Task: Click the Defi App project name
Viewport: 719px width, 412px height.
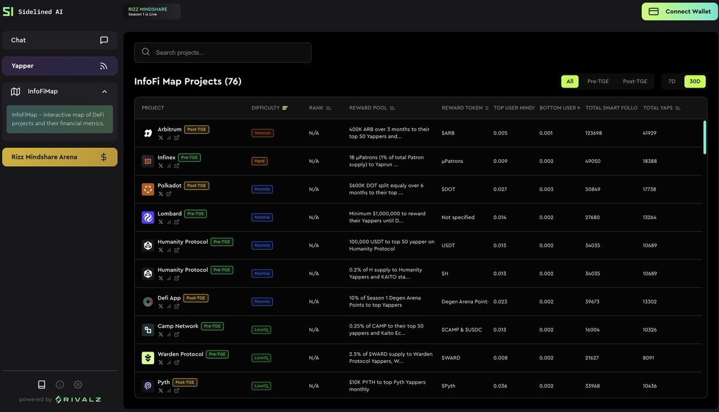Action: 169,298
